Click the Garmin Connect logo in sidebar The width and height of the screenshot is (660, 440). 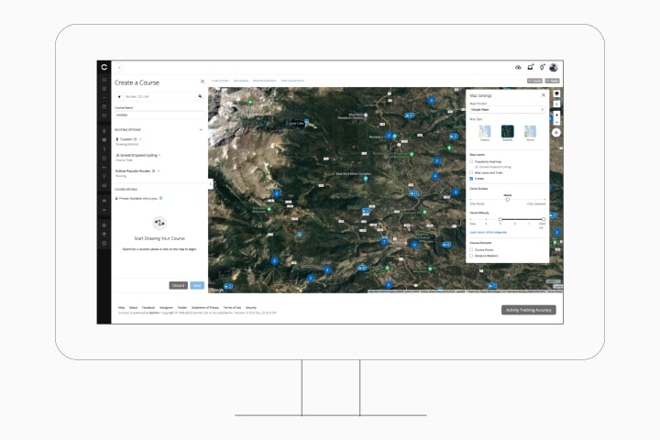point(104,67)
